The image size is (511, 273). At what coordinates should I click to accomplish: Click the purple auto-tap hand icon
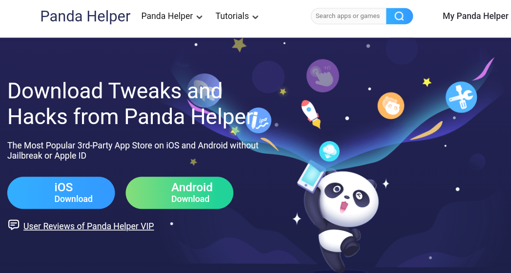point(323,76)
